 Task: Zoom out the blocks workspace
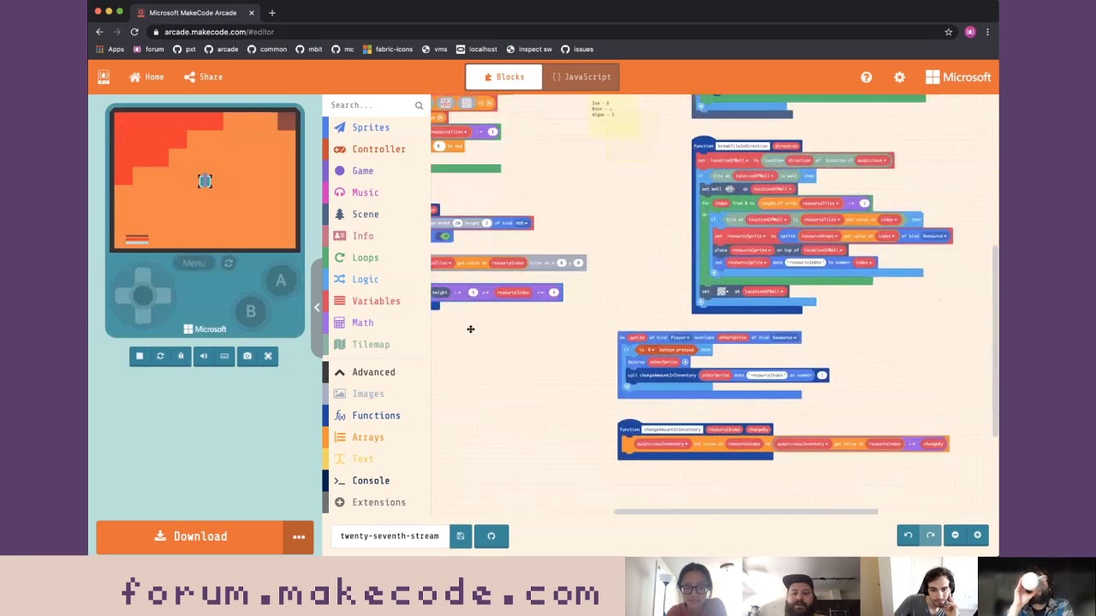tap(956, 536)
